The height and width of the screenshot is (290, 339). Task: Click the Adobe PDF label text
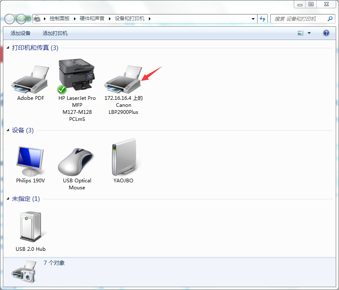[31, 98]
